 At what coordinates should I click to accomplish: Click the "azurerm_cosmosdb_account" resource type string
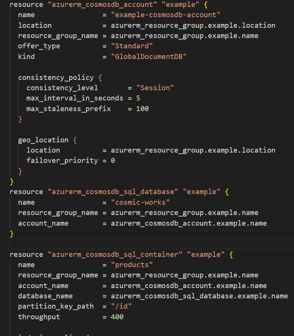(x=102, y=5)
